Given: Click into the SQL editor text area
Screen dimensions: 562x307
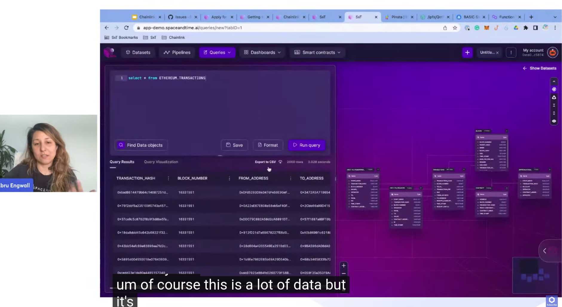Looking at the screenshot, I should click(x=220, y=104).
